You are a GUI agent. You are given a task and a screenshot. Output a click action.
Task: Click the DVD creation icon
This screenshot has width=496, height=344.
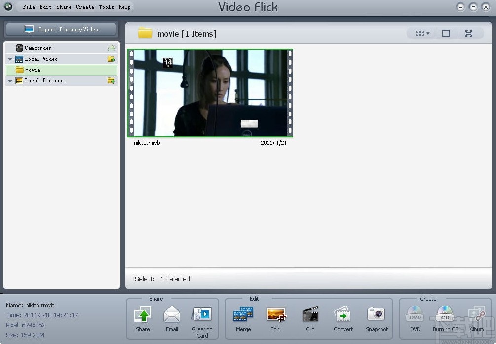pyautogui.click(x=415, y=314)
